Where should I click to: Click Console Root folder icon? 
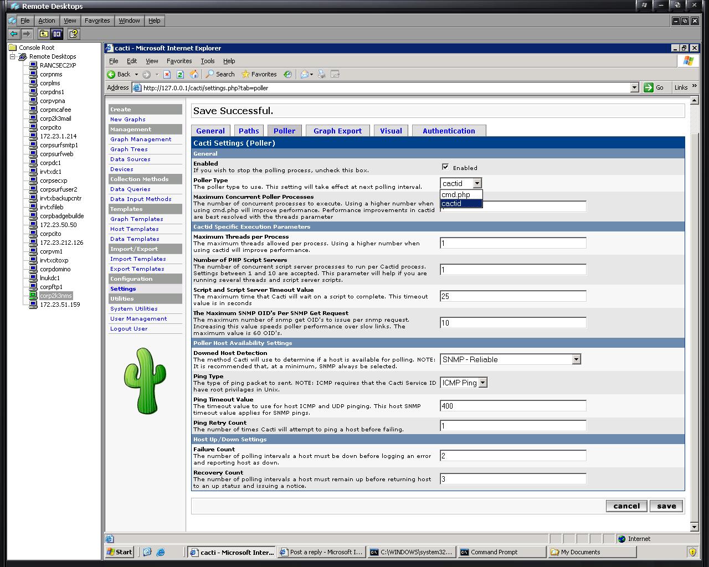click(12, 48)
